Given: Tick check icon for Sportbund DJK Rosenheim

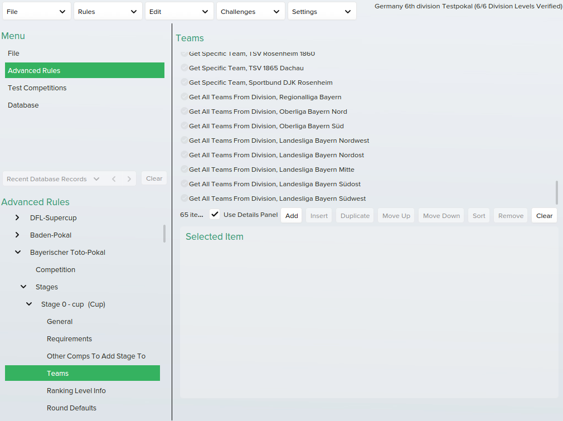Looking at the screenshot, I should click(x=184, y=82).
